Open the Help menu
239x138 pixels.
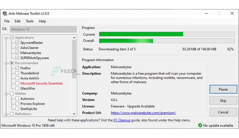click(42, 21)
